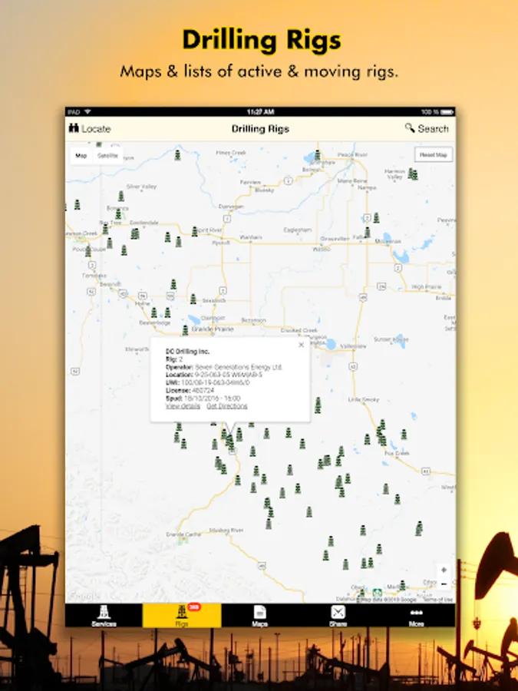Zoom in with the plus button

pyautogui.click(x=444, y=570)
